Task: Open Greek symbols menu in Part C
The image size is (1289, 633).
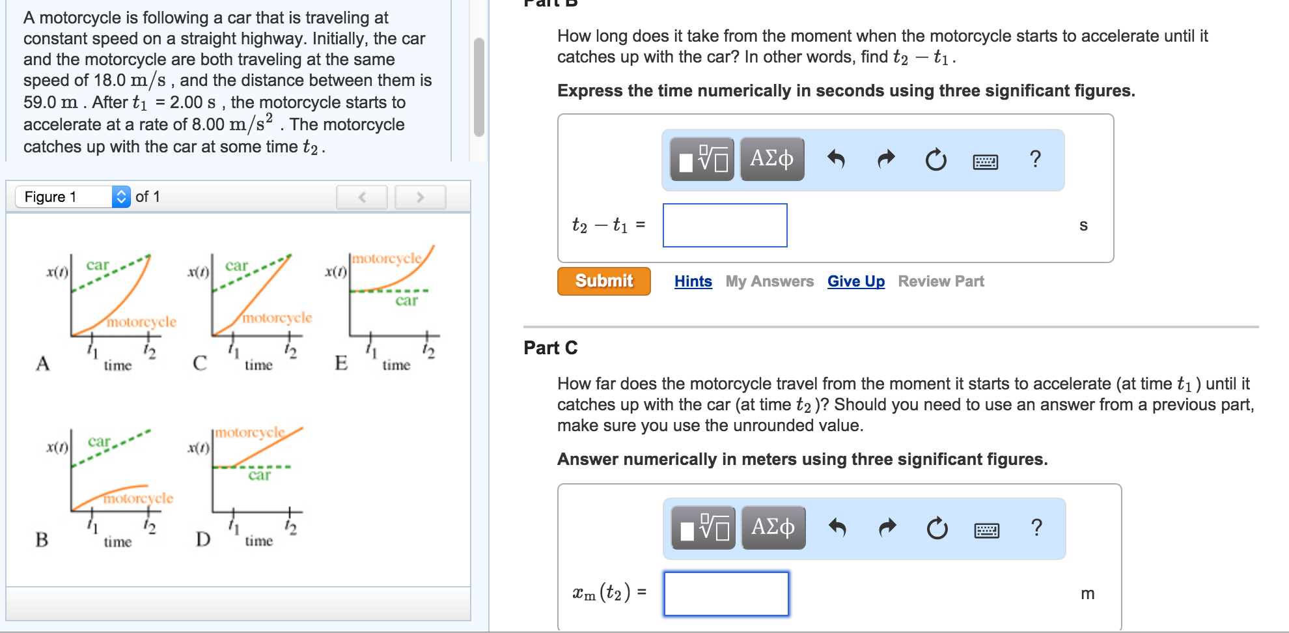Action: 773,527
